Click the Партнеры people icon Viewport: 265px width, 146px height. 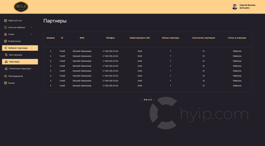(x=6, y=62)
